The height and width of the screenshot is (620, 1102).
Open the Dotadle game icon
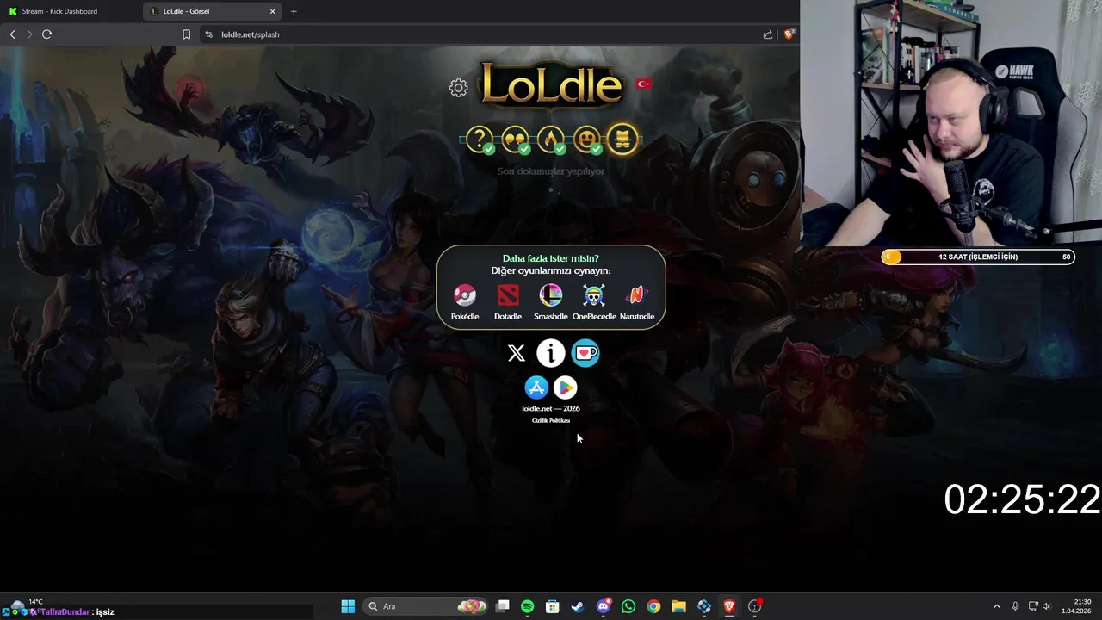click(508, 295)
